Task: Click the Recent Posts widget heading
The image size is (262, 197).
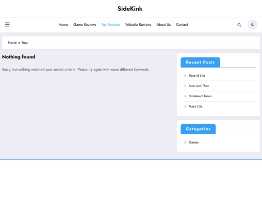Action: 200,62
